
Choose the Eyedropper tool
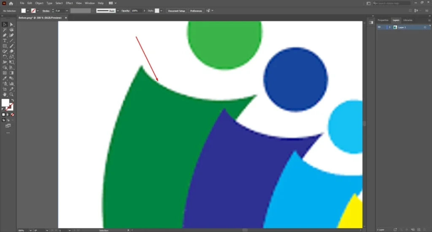pos(5,78)
